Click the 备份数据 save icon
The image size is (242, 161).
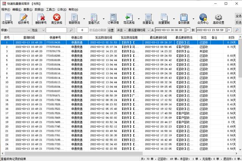tap(184, 19)
